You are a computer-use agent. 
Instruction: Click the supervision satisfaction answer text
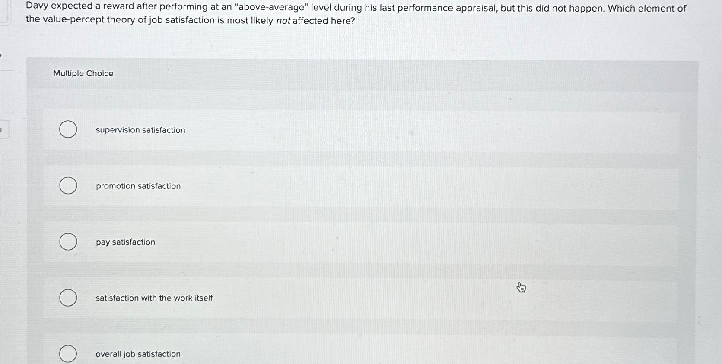click(140, 130)
